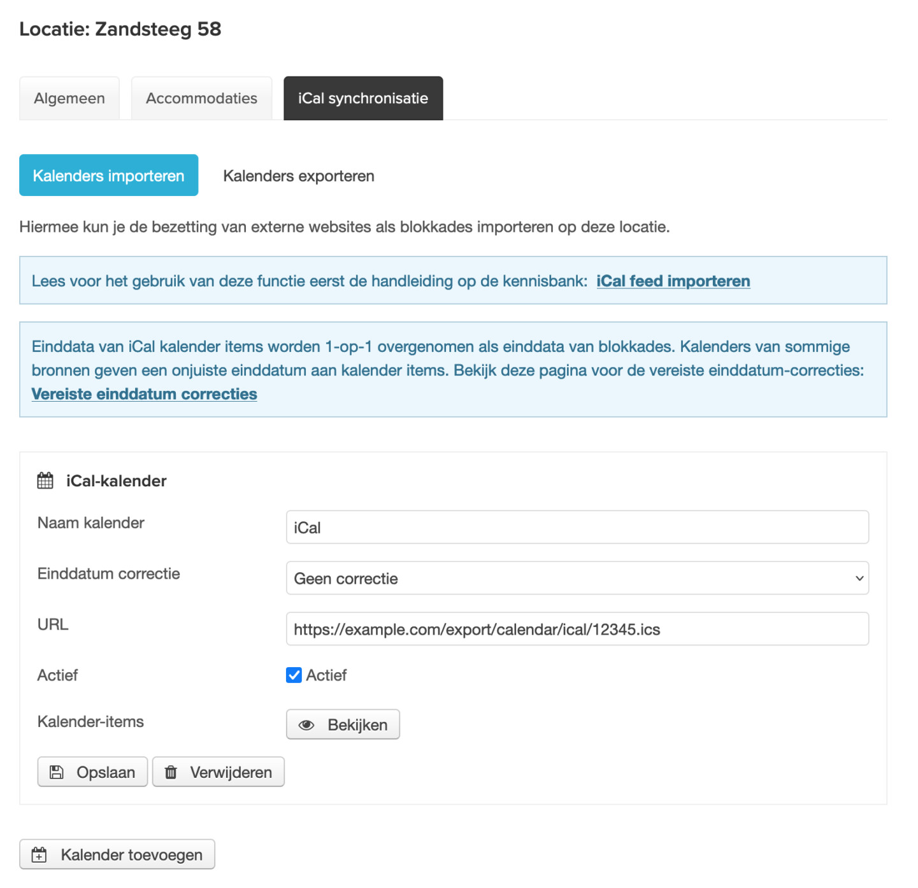Click the Verwijderen button
The image size is (918, 888).
click(x=219, y=772)
